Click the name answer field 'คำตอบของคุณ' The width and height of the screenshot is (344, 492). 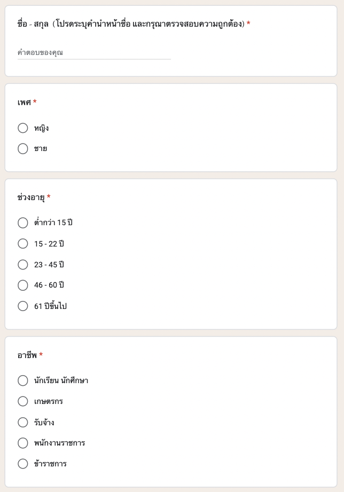coord(94,53)
